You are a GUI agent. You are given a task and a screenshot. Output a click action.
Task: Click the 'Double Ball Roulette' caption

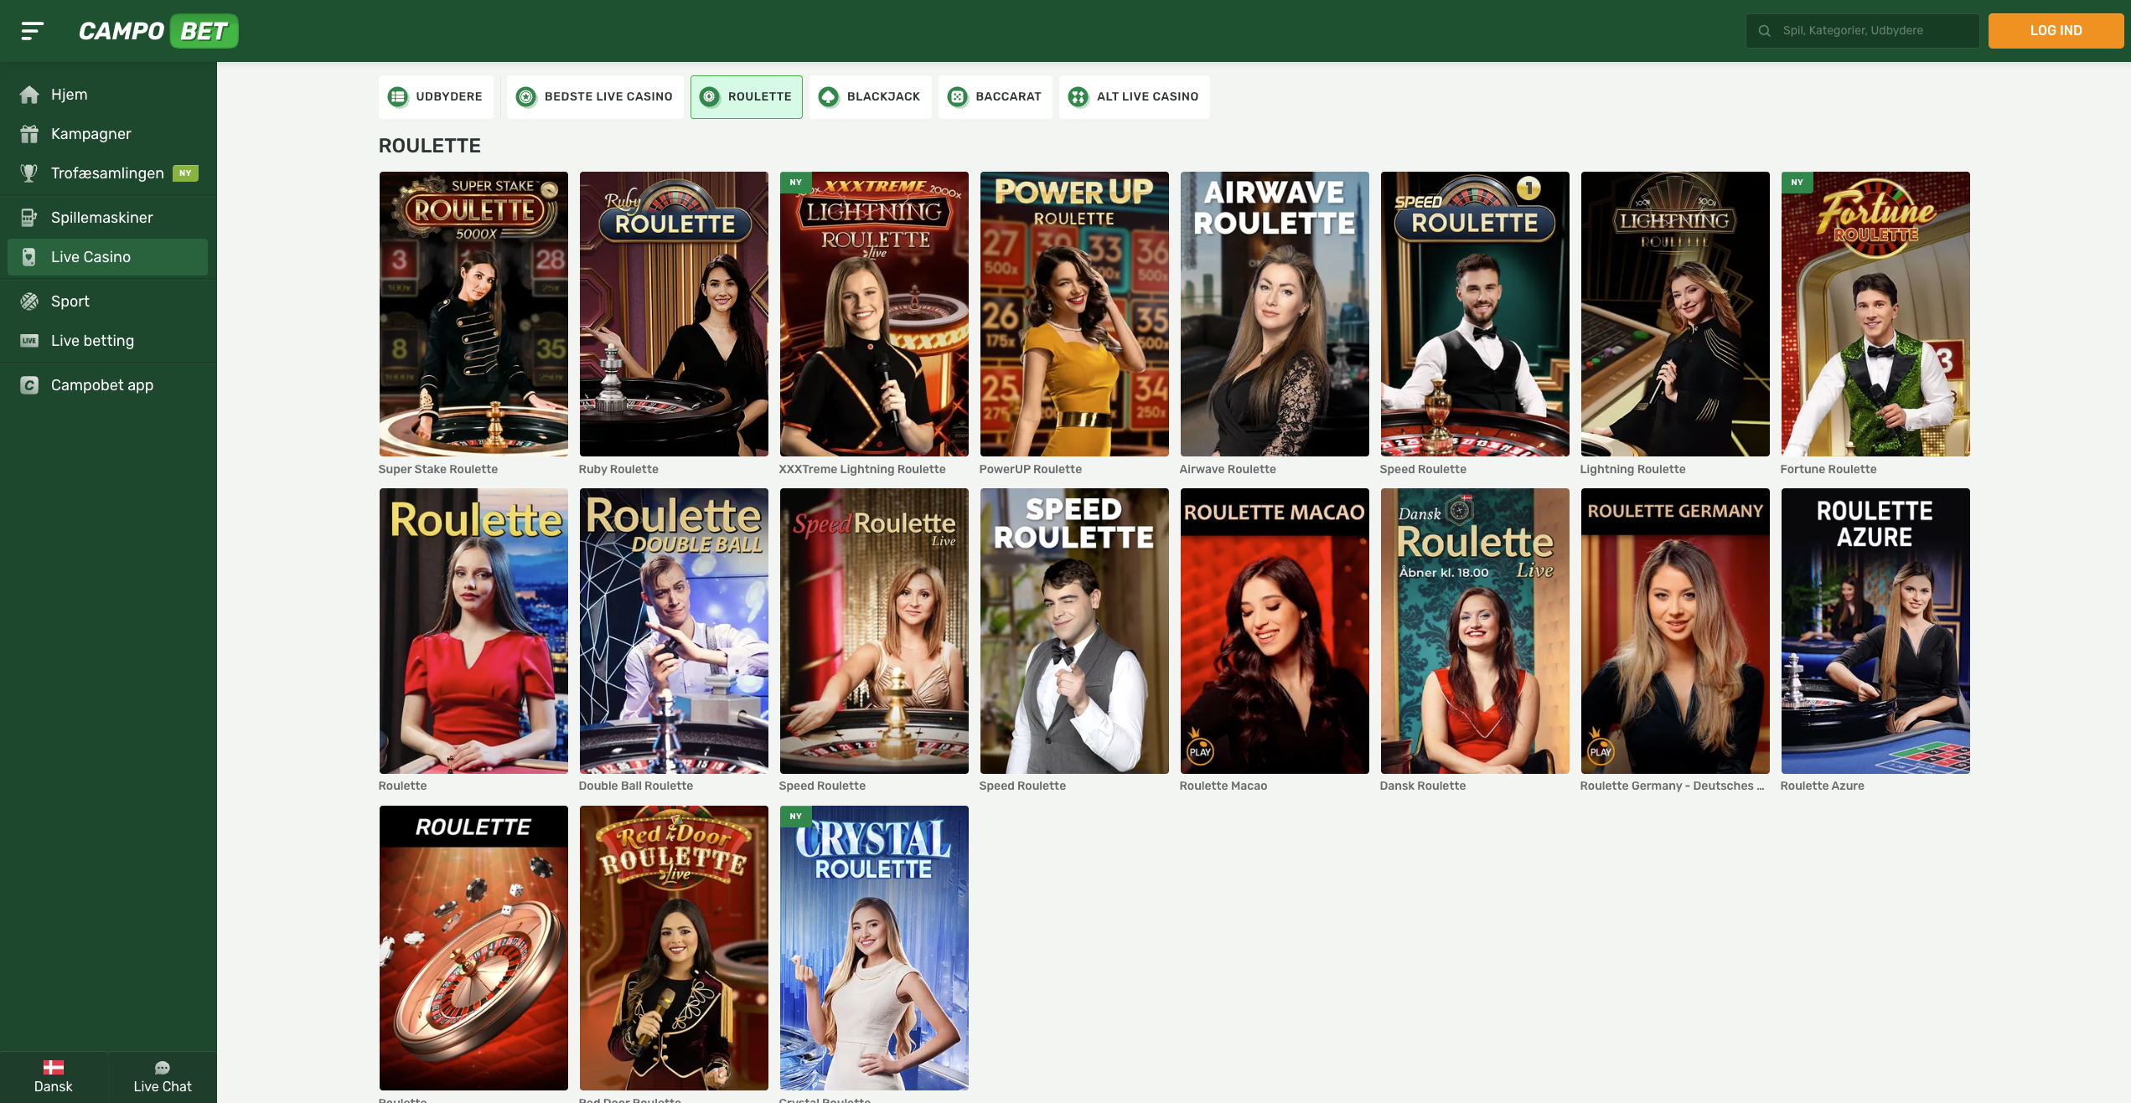coord(636,786)
